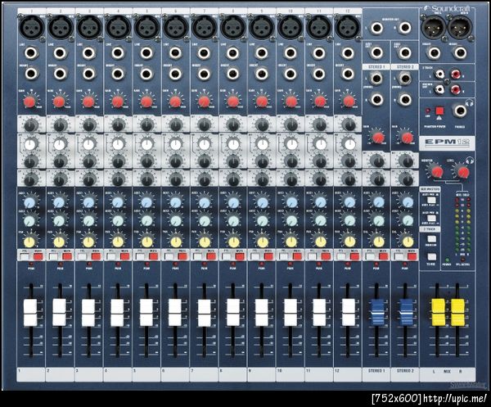Click the channel 7 white fader

(204, 312)
